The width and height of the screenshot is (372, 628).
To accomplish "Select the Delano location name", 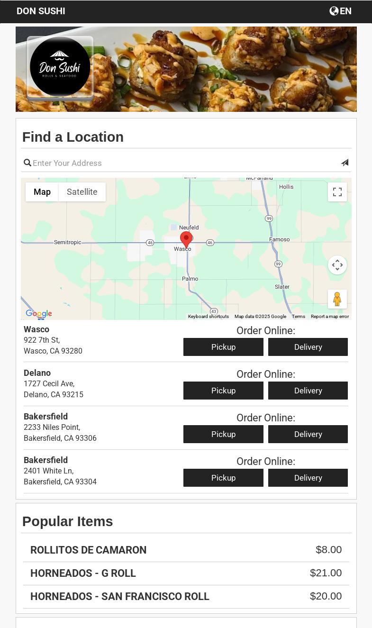I will tap(37, 373).
